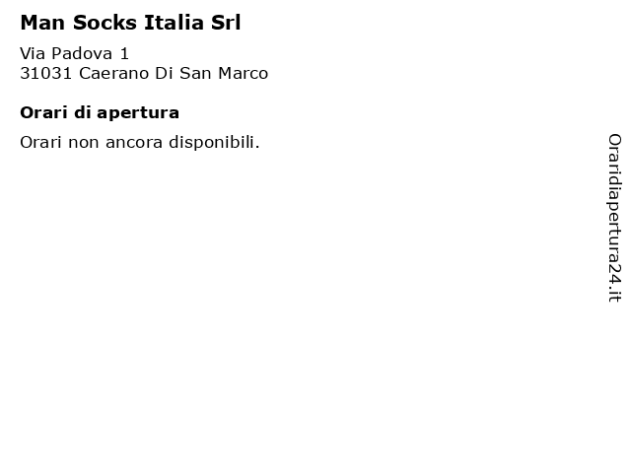Click Srl at the end of the title
631x473 pixels.
226,23
